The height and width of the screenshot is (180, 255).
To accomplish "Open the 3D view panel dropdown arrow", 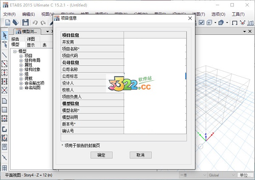I will [244, 31].
